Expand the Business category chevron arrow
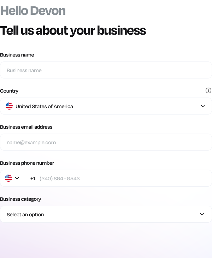The width and height of the screenshot is (212, 258). (x=202, y=214)
